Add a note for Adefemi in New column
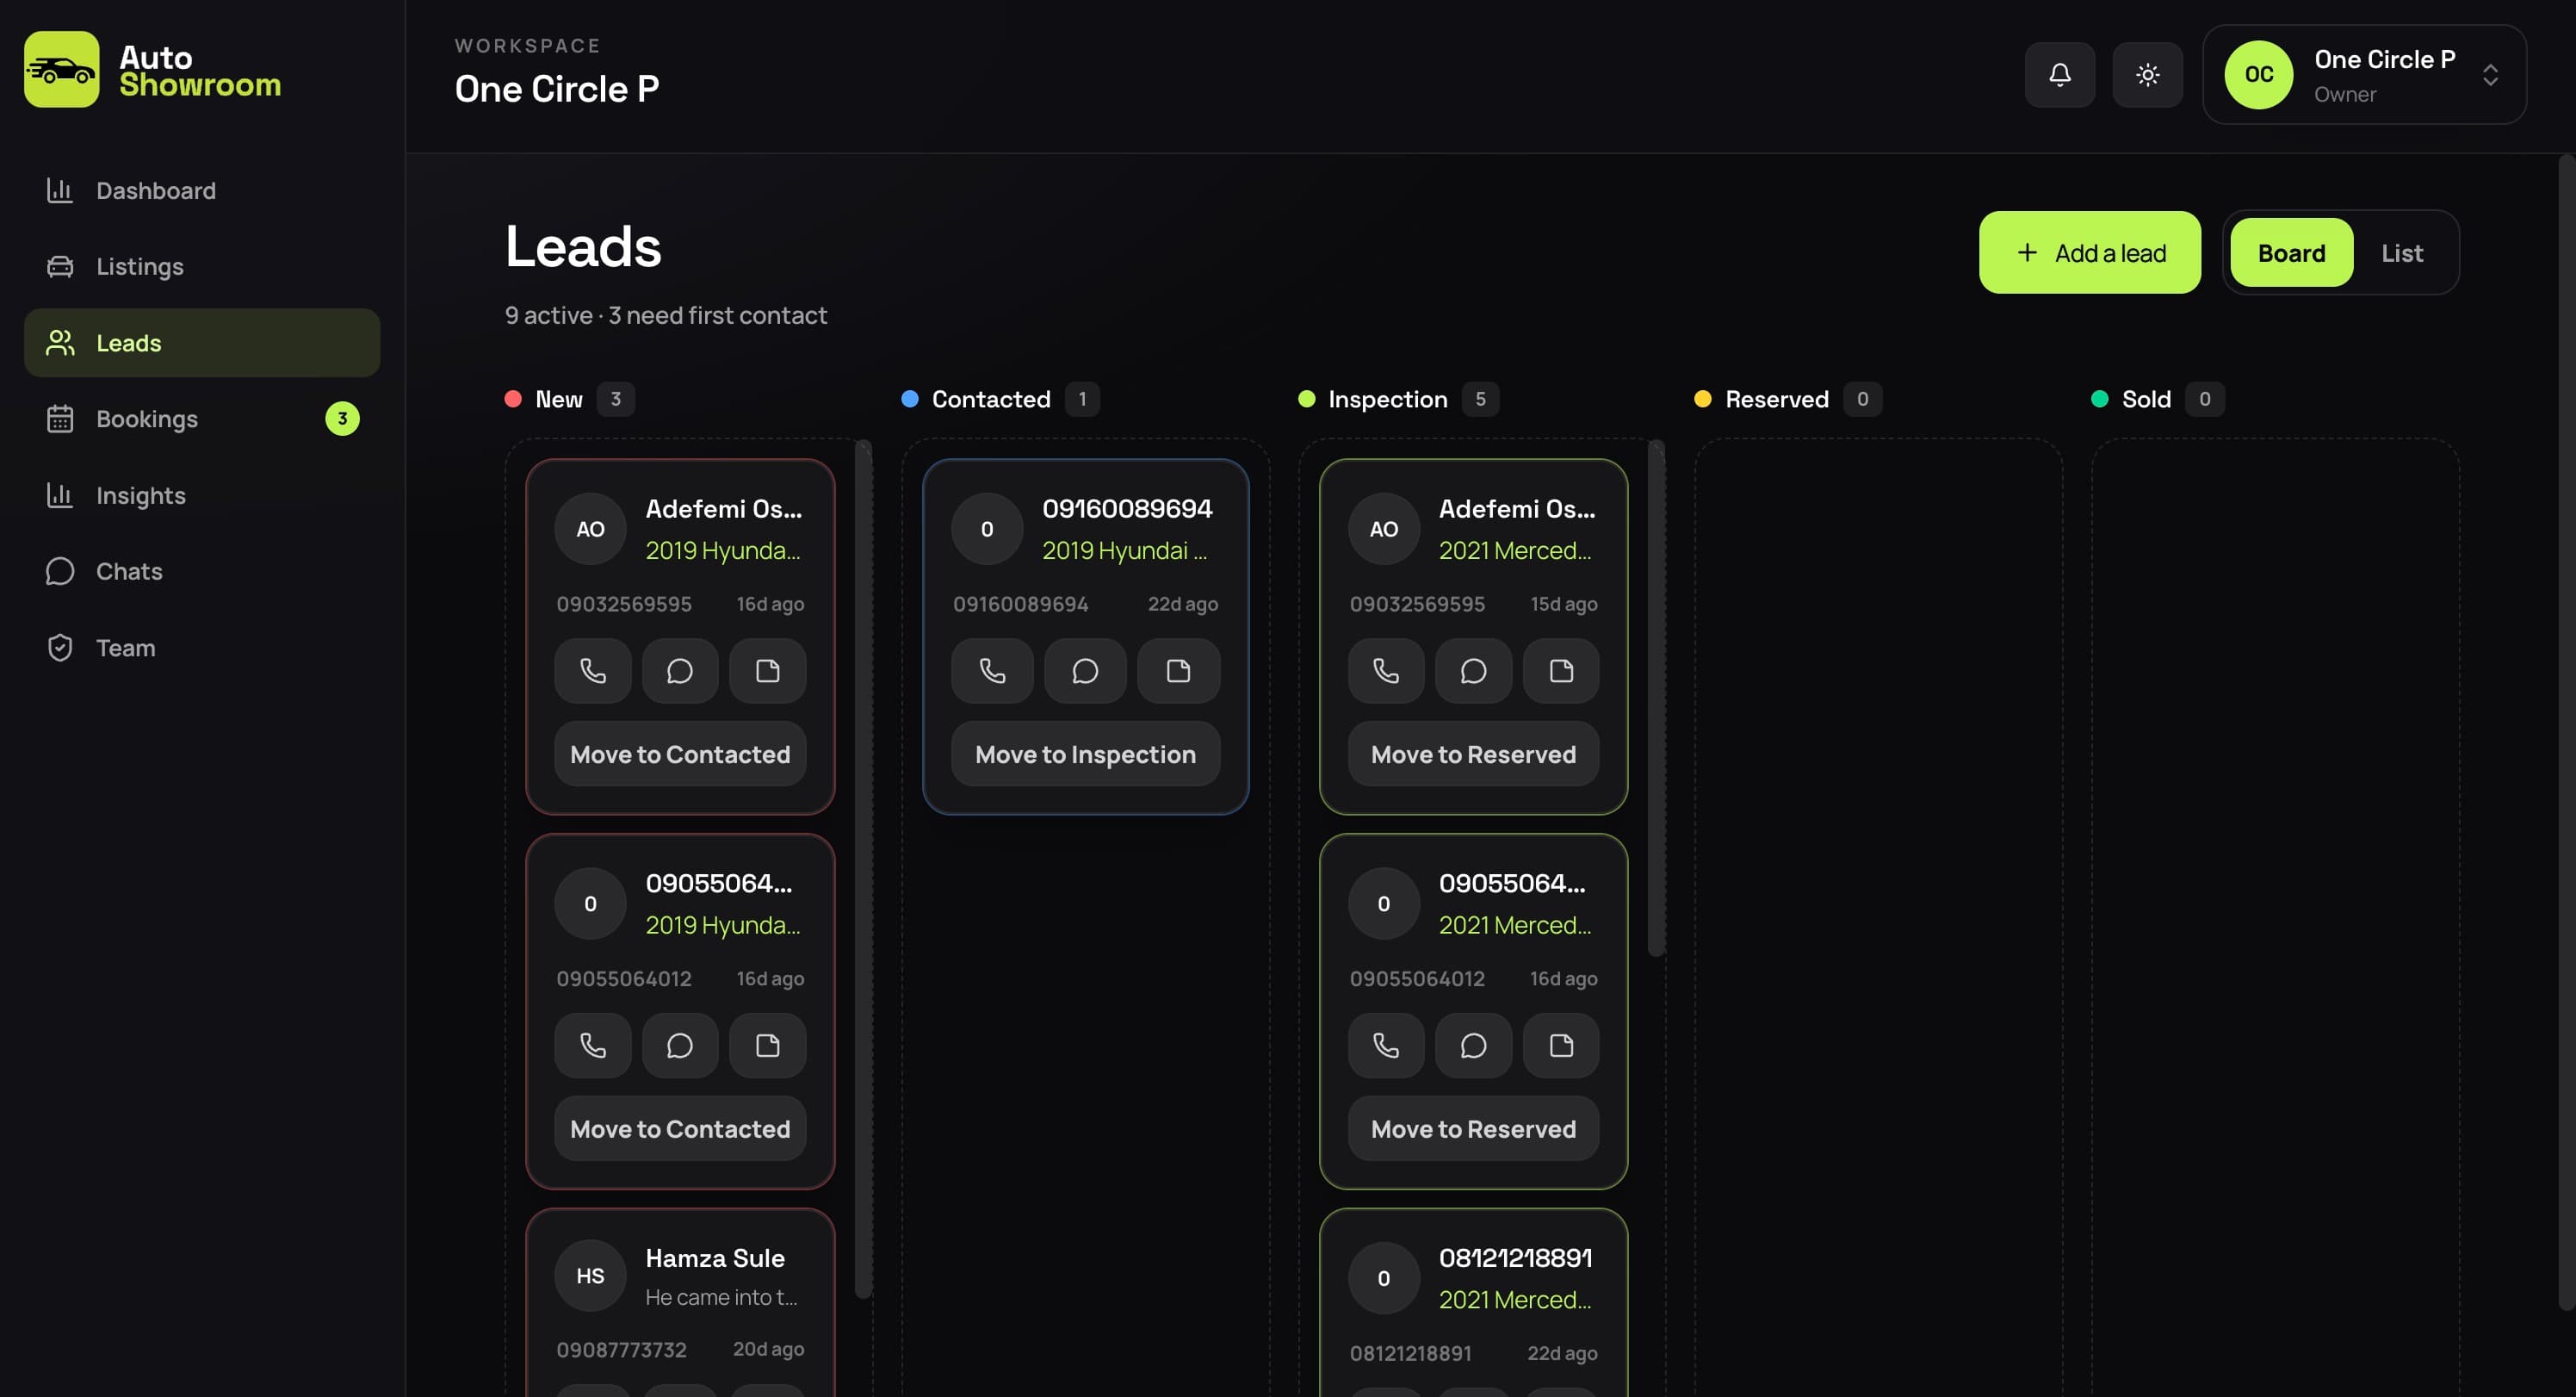This screenshot has width=2576, height=1397. [767, 670]
